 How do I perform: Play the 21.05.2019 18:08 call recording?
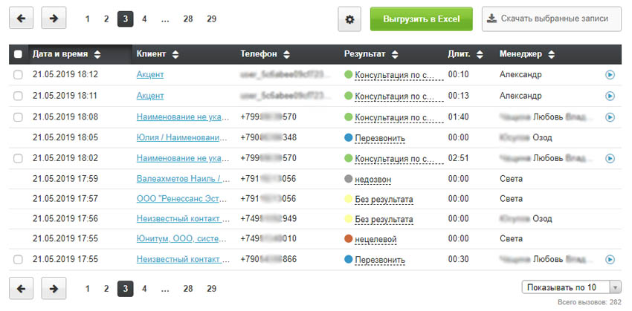(x=610, y=117)
